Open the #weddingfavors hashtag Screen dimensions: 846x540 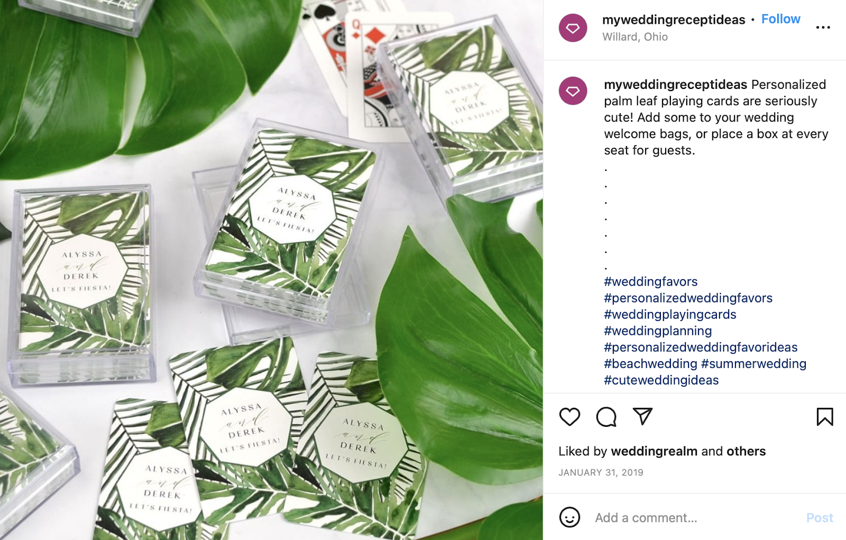point(650,281)
